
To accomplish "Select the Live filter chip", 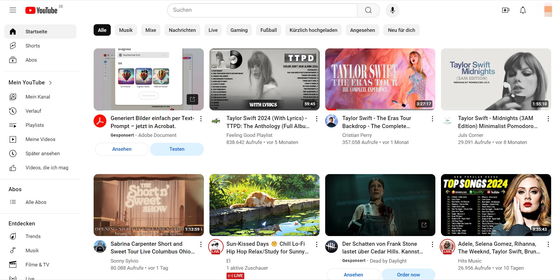I will coord(213,30).
